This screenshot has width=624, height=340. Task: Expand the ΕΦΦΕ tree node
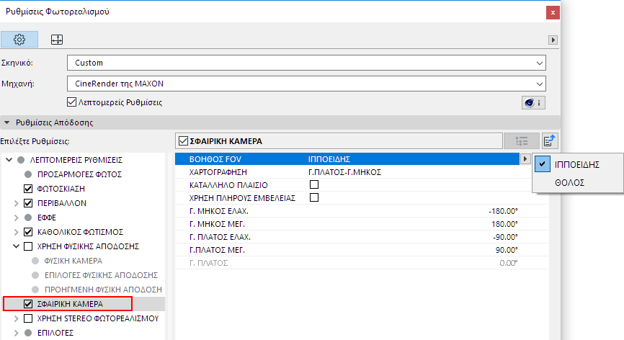pos(16,218)
